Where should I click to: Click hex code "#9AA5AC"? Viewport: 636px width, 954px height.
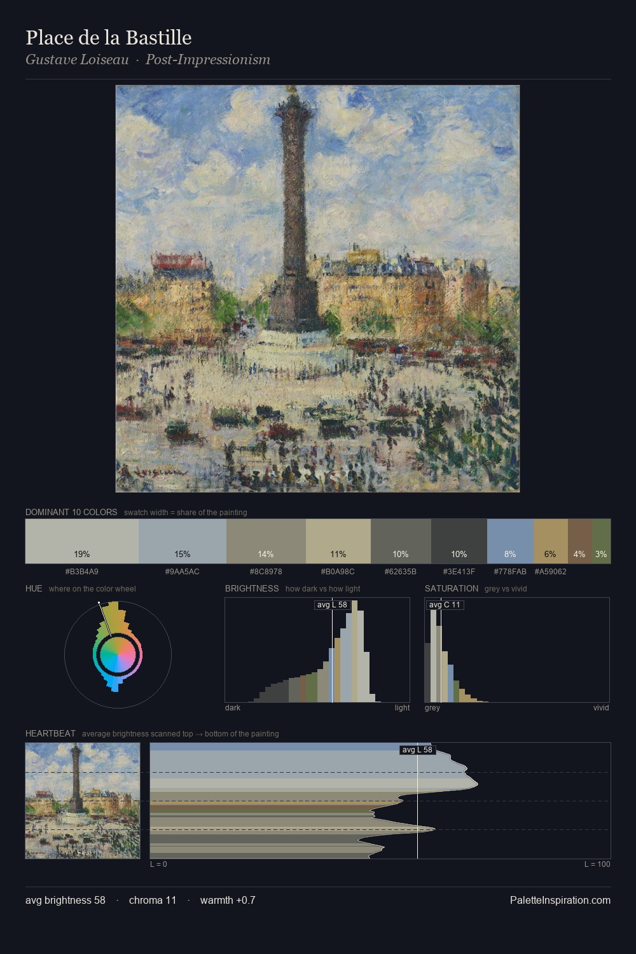183,572
